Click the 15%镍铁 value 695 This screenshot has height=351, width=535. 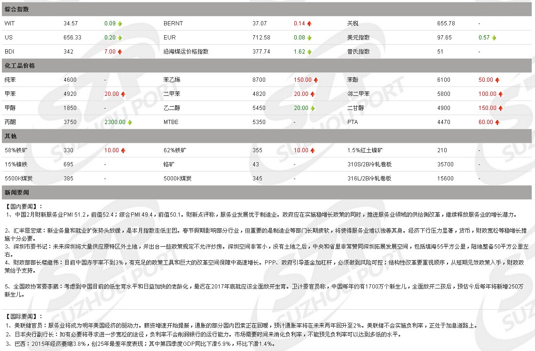pos(68,164)
